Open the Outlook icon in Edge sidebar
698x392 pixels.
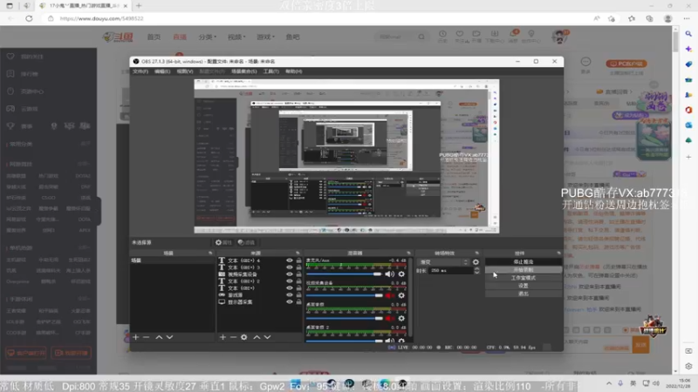click(x=688, y=125)
